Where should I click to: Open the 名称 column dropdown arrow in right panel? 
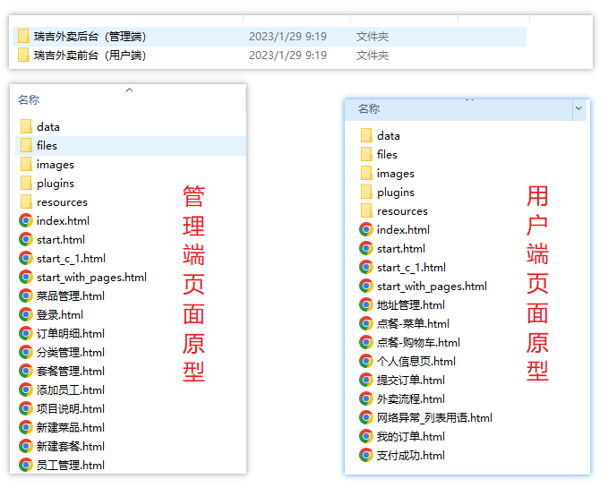click(578, 108)
